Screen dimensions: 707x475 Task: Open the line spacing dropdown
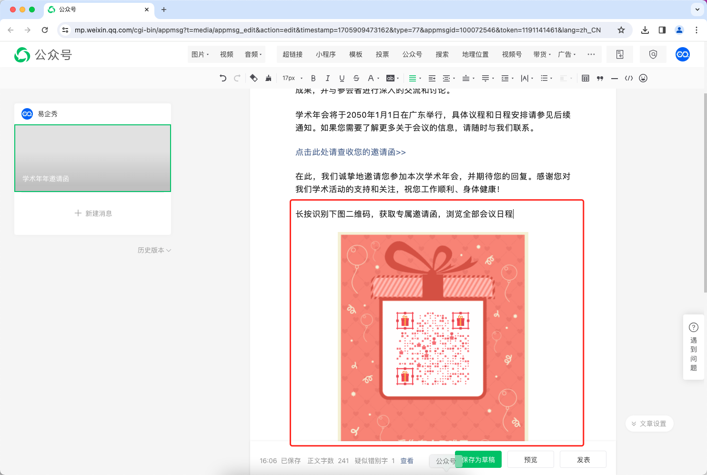pos(507,78)
